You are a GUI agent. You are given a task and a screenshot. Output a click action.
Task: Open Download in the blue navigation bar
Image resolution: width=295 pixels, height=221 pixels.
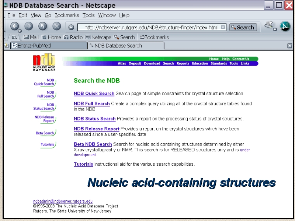[x=152, y=63]
